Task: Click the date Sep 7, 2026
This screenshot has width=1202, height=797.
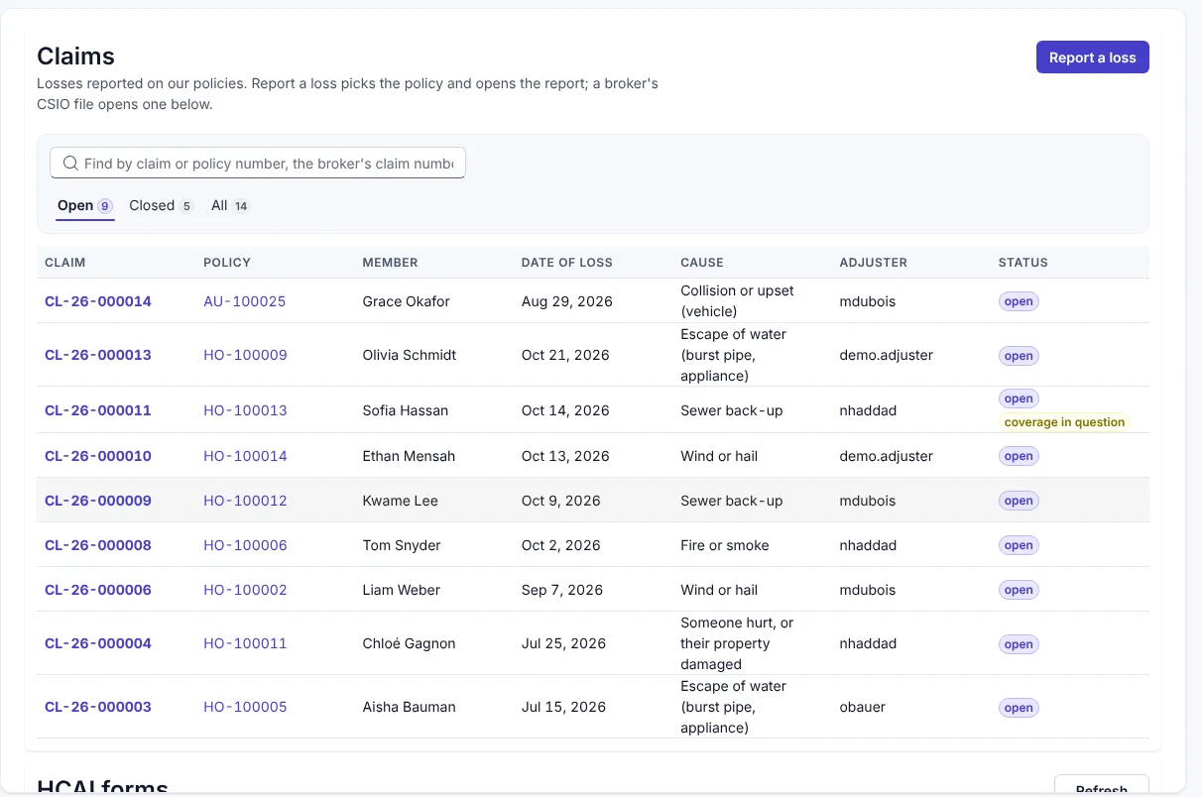Action: (562, 590)
